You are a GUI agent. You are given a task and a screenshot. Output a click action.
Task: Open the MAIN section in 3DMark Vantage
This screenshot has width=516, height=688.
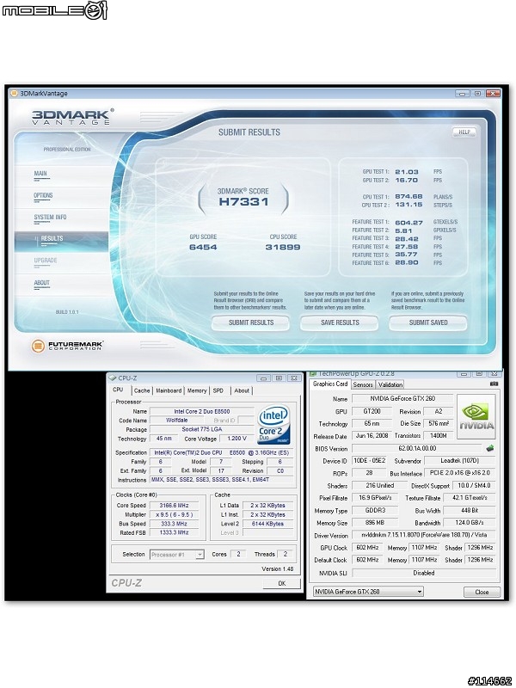pos(40,174)
